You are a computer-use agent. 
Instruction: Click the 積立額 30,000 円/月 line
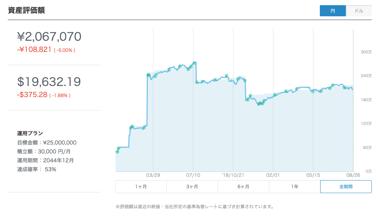point(44,151)
